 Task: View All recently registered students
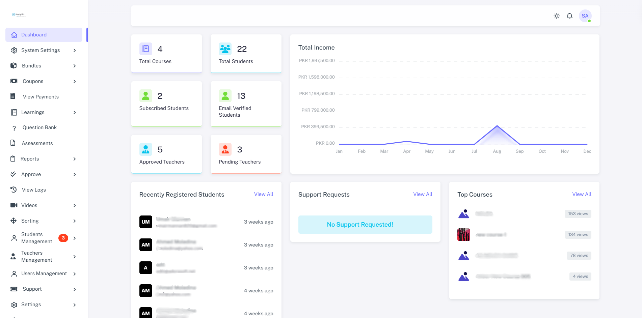(x=263, y=194)
